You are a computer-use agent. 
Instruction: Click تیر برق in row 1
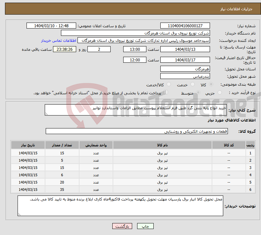[162, 153]
